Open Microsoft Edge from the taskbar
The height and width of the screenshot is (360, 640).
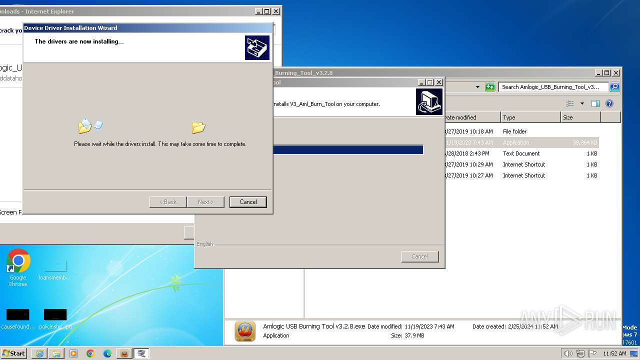(x=107, y=353)
